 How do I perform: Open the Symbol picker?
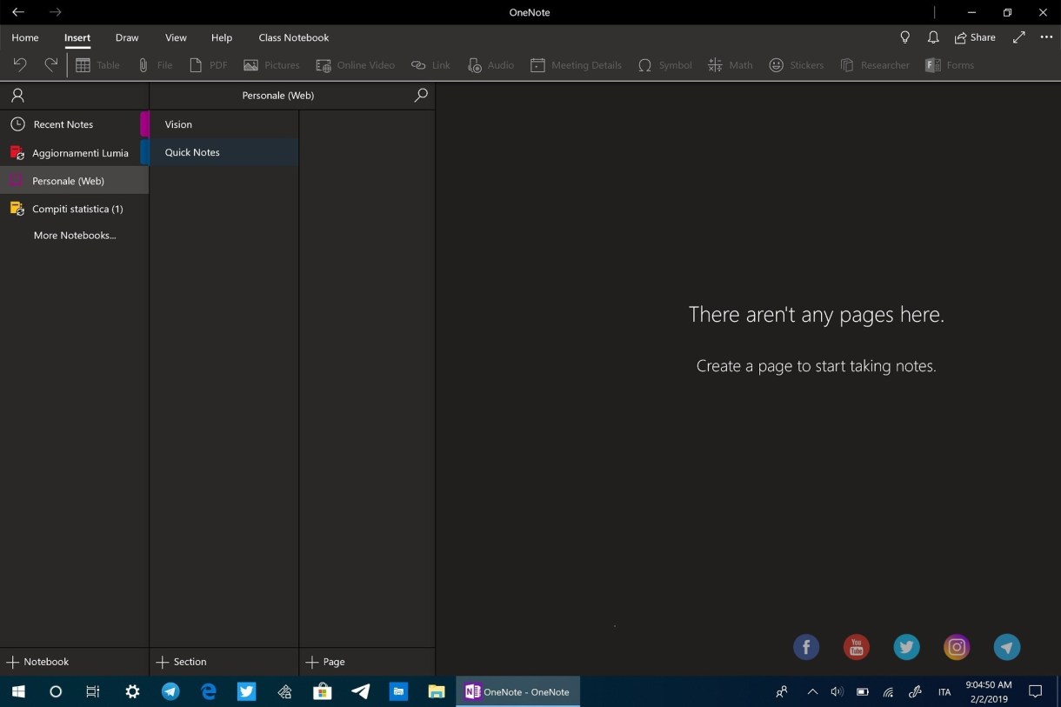664,65
